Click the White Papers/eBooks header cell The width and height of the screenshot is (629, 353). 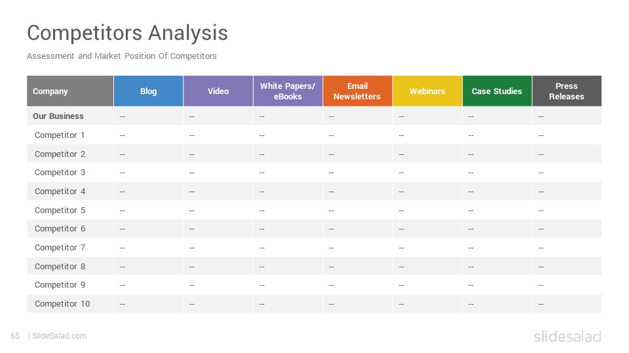click(288, 92)
